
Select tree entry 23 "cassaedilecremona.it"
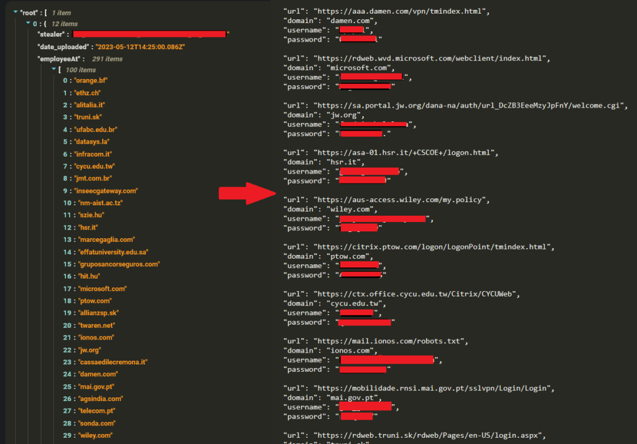tap(105, 362)
